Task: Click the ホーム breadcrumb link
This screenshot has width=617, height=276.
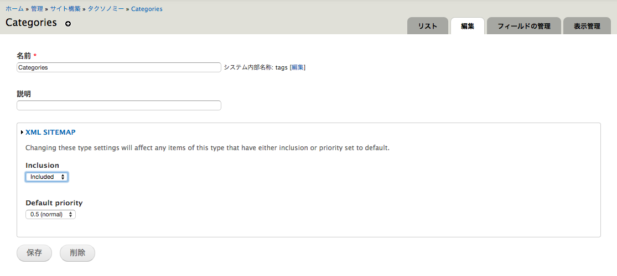Action: pos(14,9)
